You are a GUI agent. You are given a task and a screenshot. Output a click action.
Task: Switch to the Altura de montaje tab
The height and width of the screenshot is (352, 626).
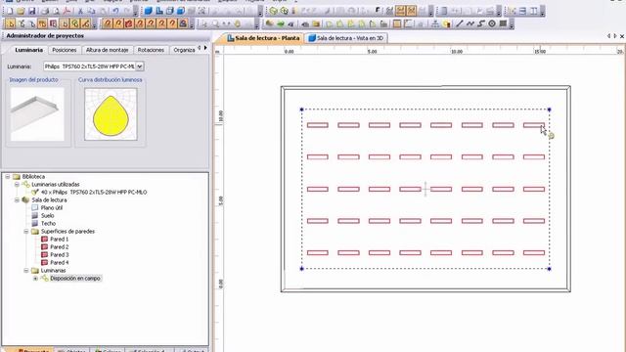click(107, 50)
